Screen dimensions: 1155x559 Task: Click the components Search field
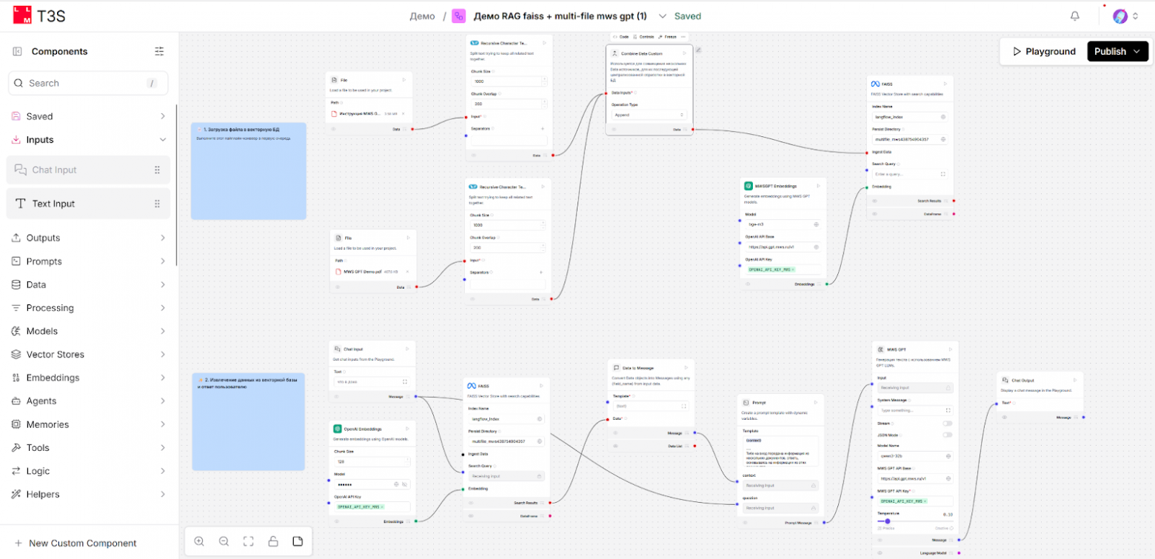[88, 83]
